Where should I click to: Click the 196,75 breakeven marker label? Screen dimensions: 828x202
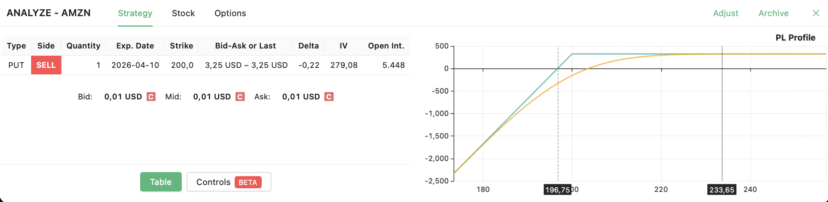point(557,190)
